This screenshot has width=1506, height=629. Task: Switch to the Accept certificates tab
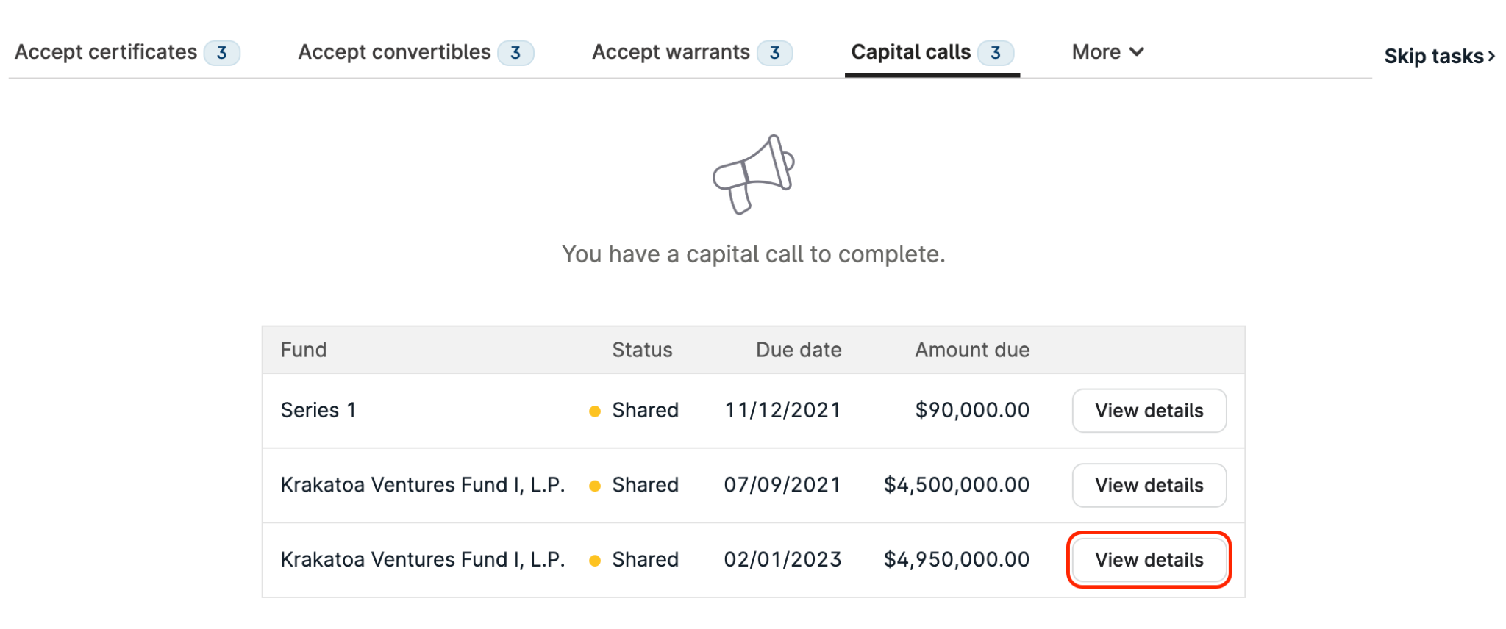pos(107,51)
